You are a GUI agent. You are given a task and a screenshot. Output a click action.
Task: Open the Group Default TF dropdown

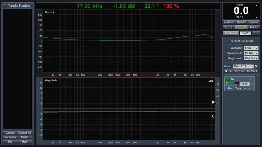[244, 66]
